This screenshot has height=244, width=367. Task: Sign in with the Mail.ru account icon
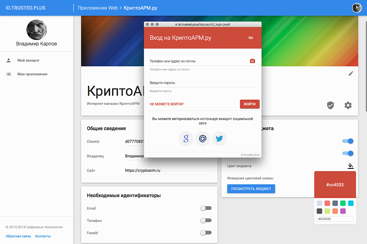pos(203,138)
